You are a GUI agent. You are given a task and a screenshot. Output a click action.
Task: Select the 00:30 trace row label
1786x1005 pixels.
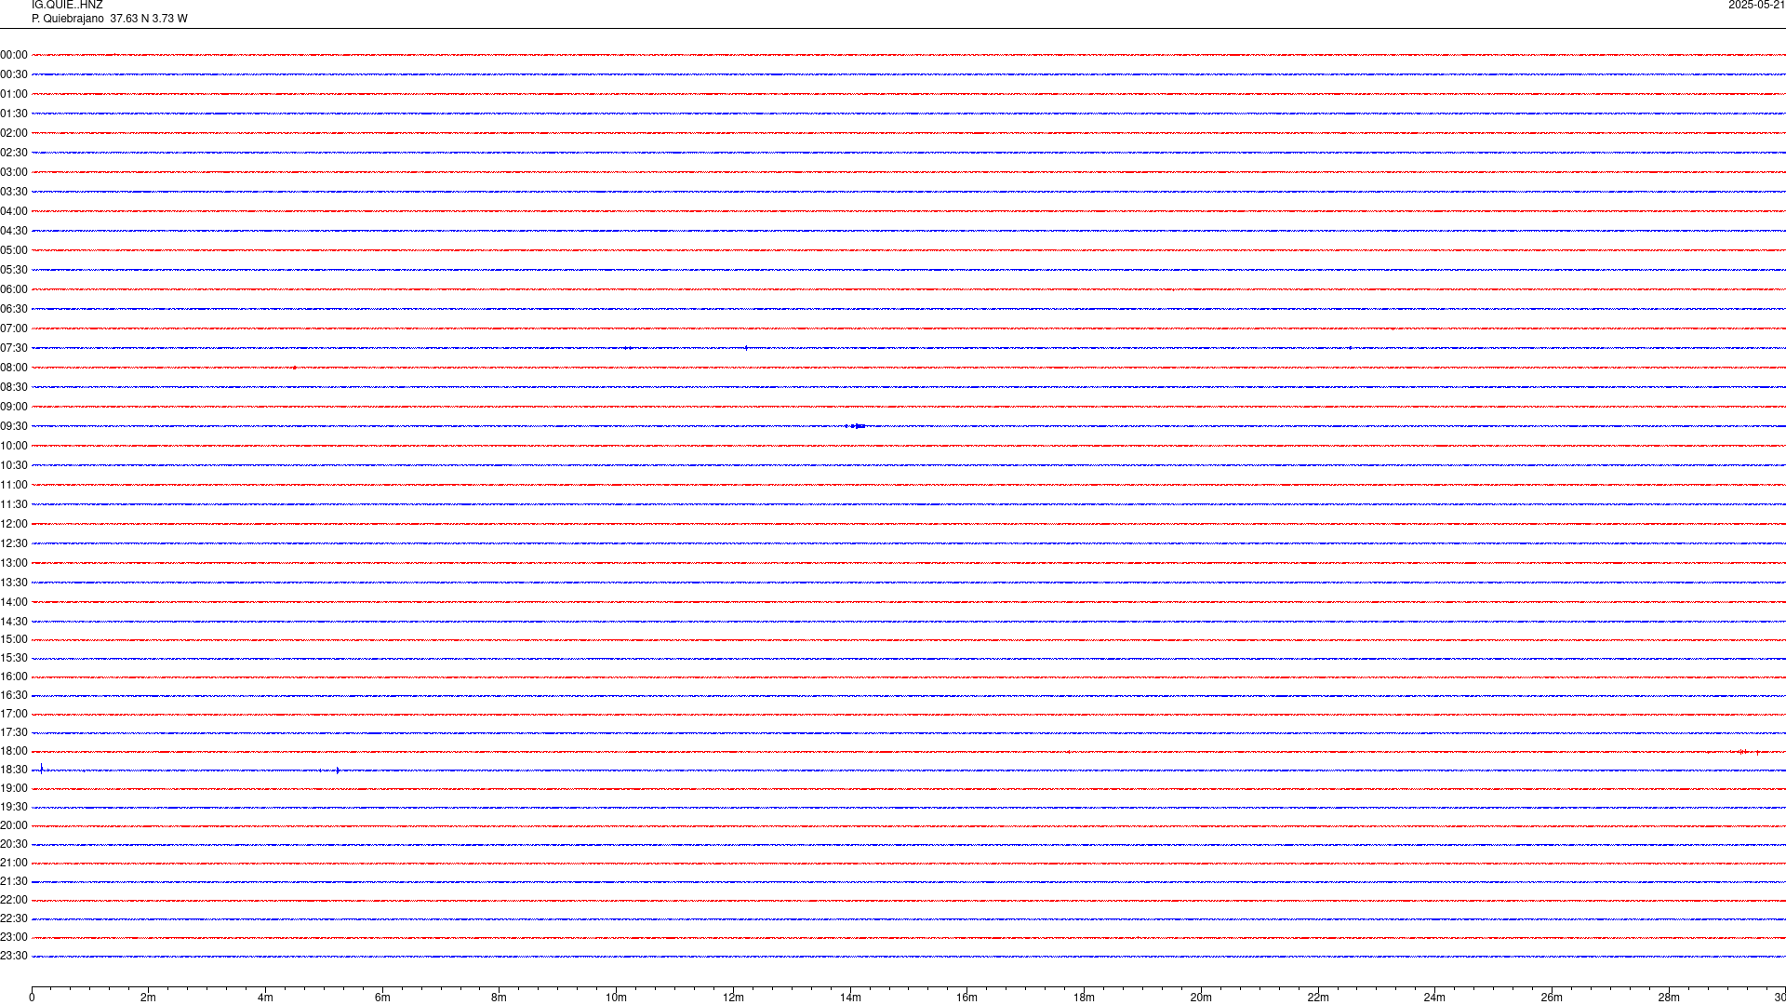coord(14,74)
